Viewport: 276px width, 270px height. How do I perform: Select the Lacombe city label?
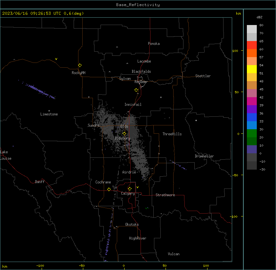(144, 61)
